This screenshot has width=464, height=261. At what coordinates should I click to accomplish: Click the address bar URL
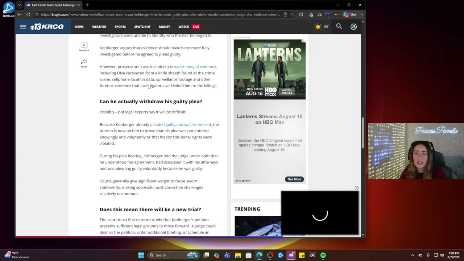160,14
